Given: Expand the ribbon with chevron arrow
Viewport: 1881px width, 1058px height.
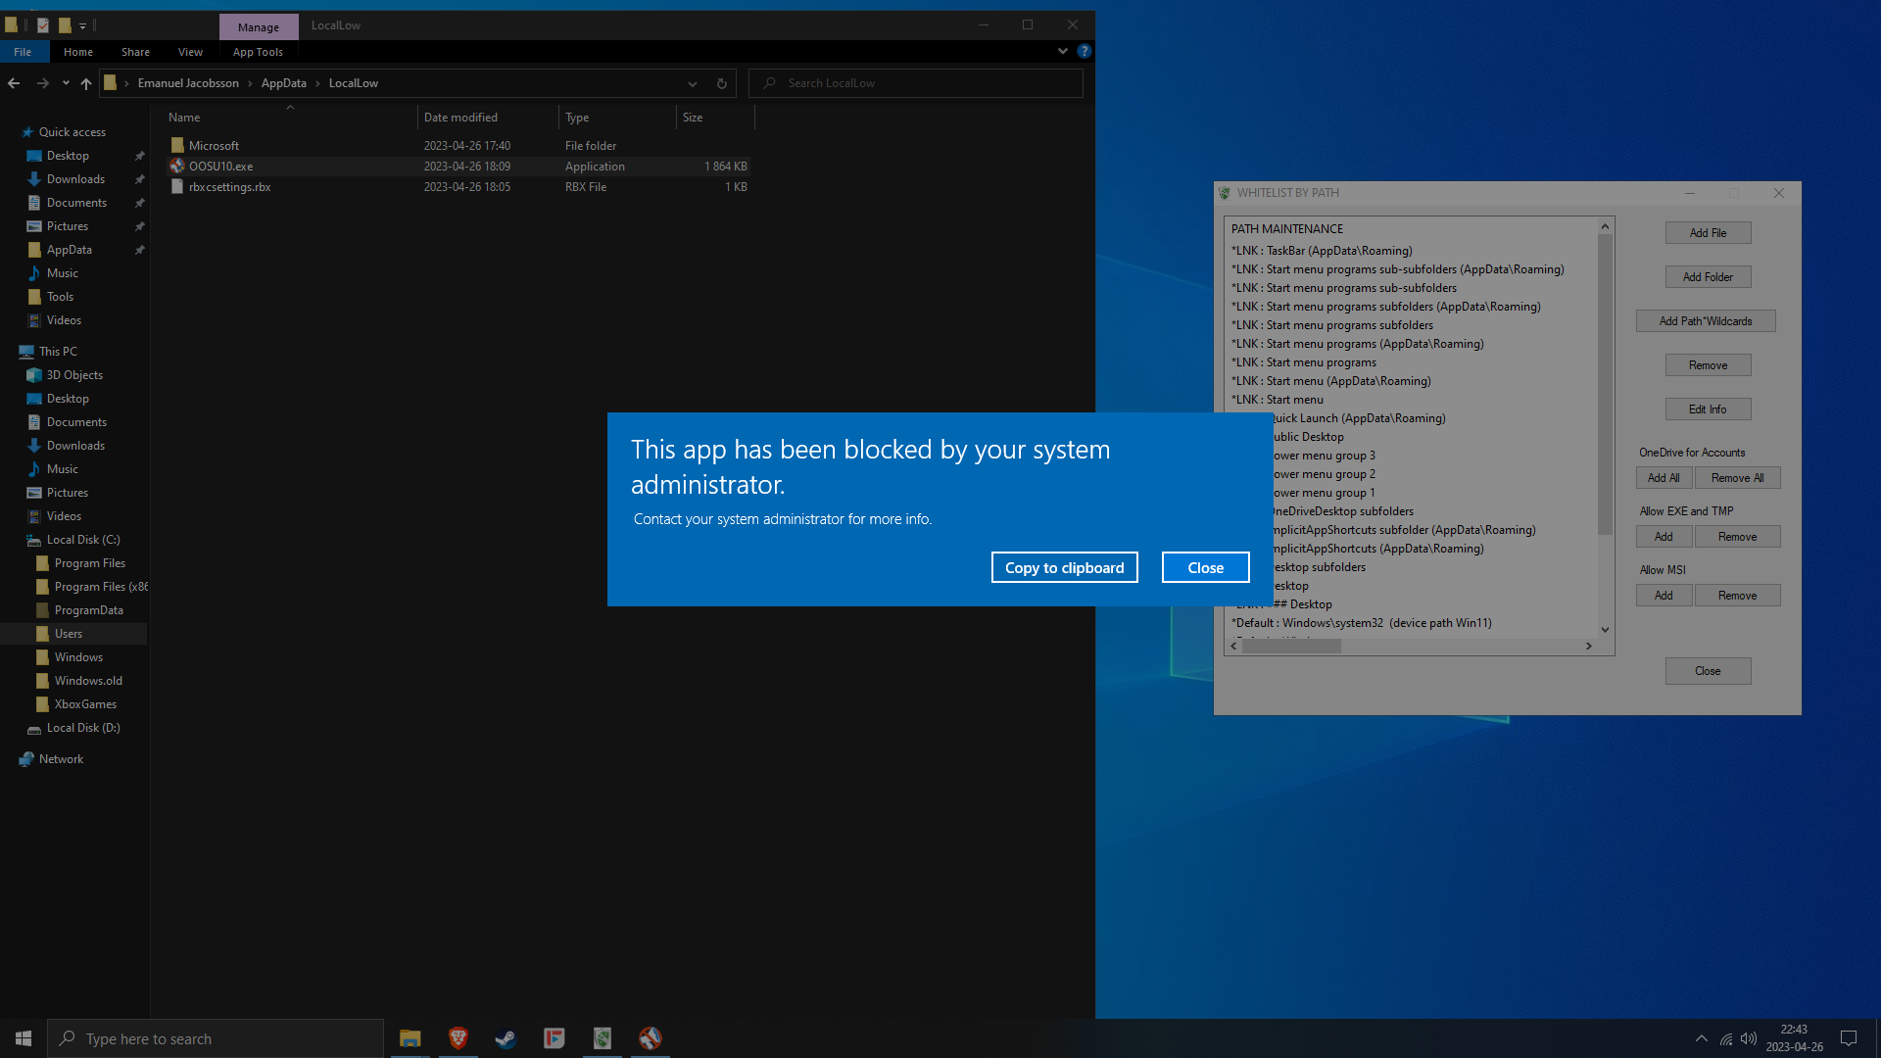Looking at the screenshot, I should pos(1063,51).
